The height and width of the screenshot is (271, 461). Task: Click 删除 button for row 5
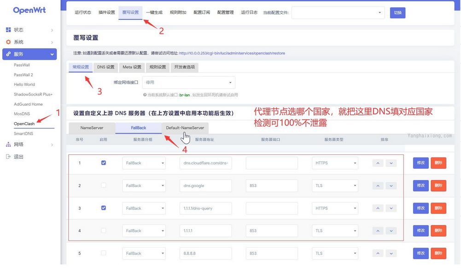438,253
